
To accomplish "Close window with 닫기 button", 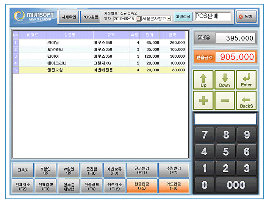I will click(x=247, y=16).
